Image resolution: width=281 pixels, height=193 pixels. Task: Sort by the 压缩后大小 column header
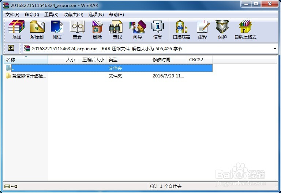92,60
